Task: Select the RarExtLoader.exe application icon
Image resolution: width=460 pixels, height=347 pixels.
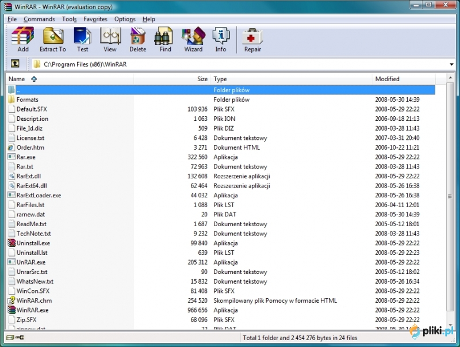Action: coord(11,195)
